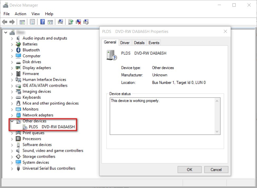Select PLDS DVD-RW DA8A6SH in the tree

[52, 127]
